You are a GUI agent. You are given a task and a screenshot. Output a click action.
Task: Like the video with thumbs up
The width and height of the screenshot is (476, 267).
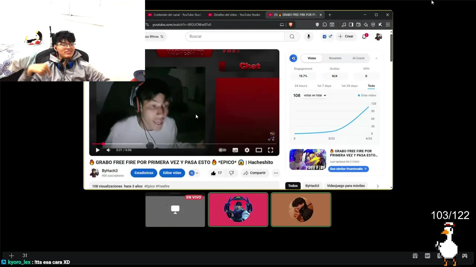[216, 173]
